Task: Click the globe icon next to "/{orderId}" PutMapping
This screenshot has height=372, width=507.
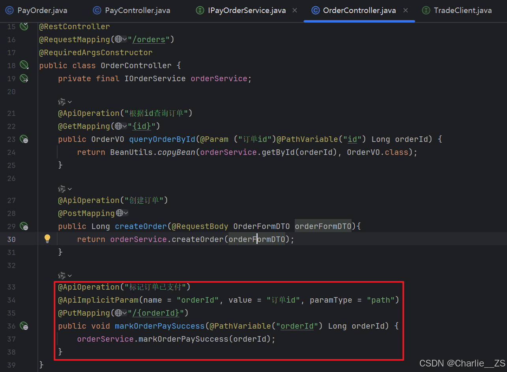Action: [x=118, y=313]
